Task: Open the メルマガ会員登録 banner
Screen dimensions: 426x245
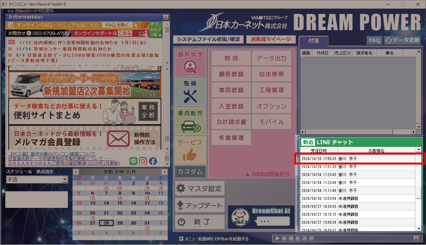Action: pyautogui.click(x=84, y=138)
